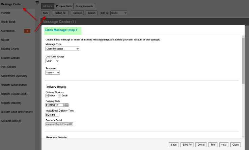249x150 pixels.
Task: Click the Next button
Action: [224, 145]
